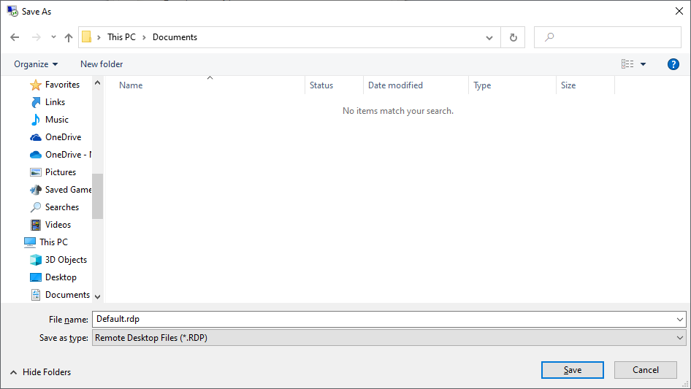Viewport: 691px width, 389px height.
Task: Click the File name field with Default.rdp
Action: tap(383, 320)
